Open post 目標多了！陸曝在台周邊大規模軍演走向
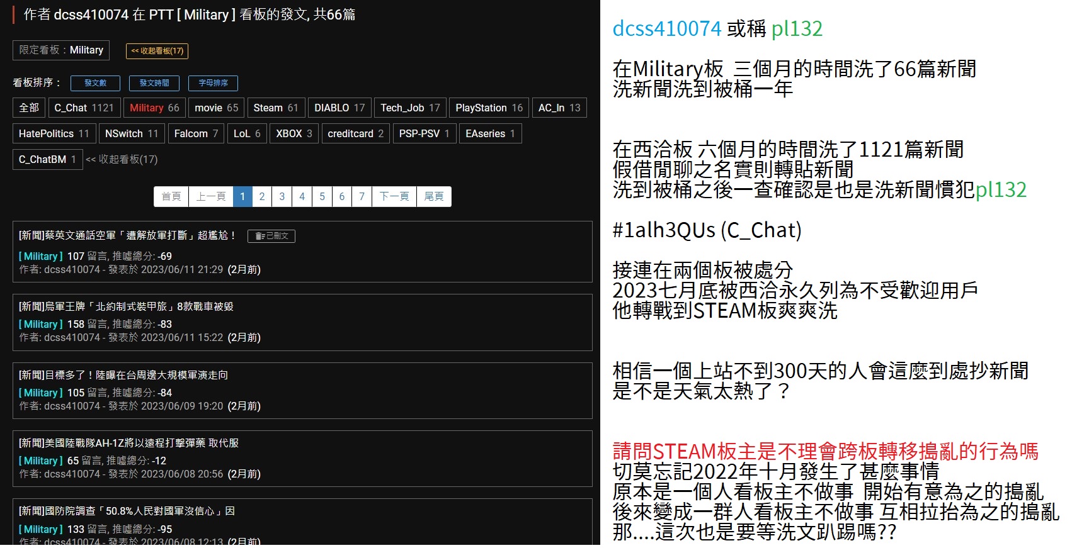 pyautogui.click(x=123, y=375)
